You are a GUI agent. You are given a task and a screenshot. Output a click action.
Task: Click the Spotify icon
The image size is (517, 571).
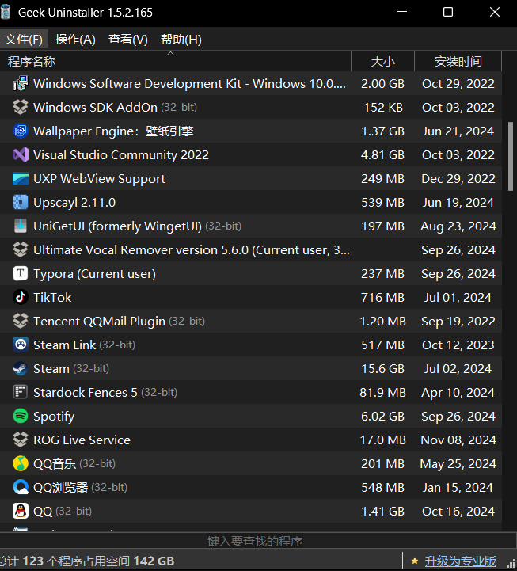pyautogui.click(x=21, y=416)
